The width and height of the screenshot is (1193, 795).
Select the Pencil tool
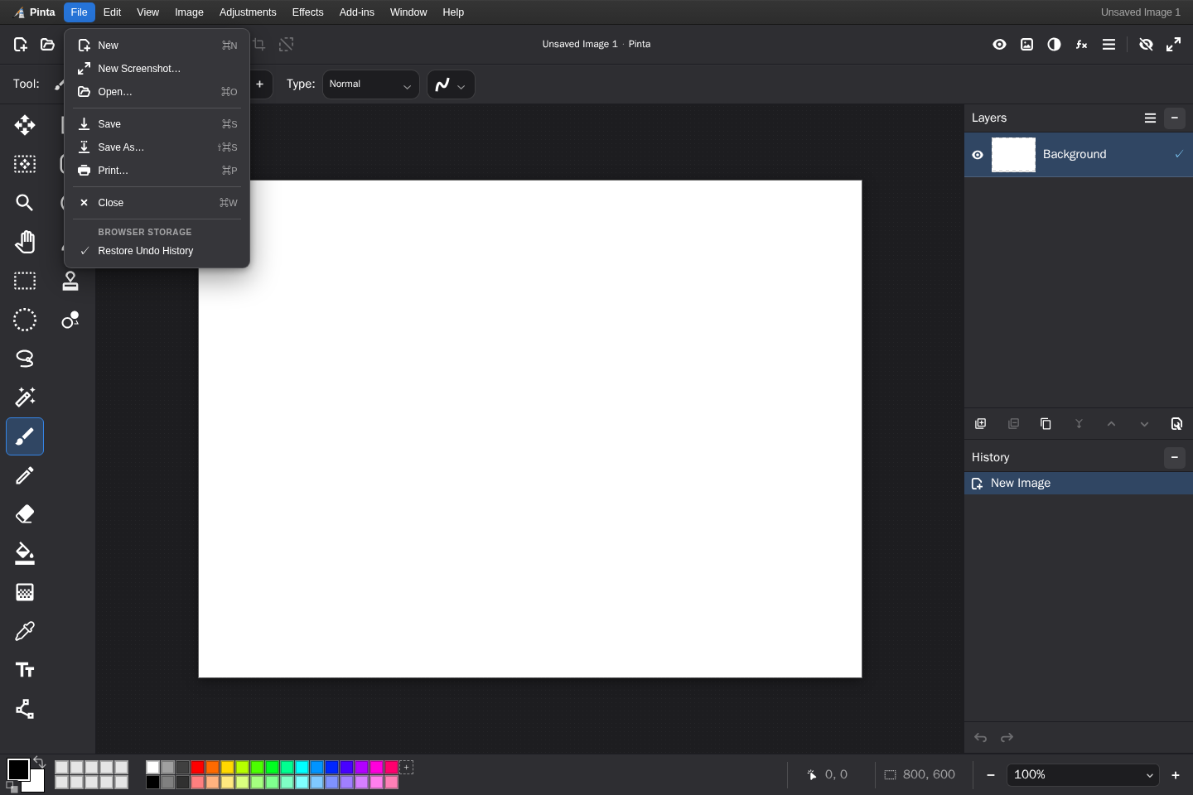(25, 475)
